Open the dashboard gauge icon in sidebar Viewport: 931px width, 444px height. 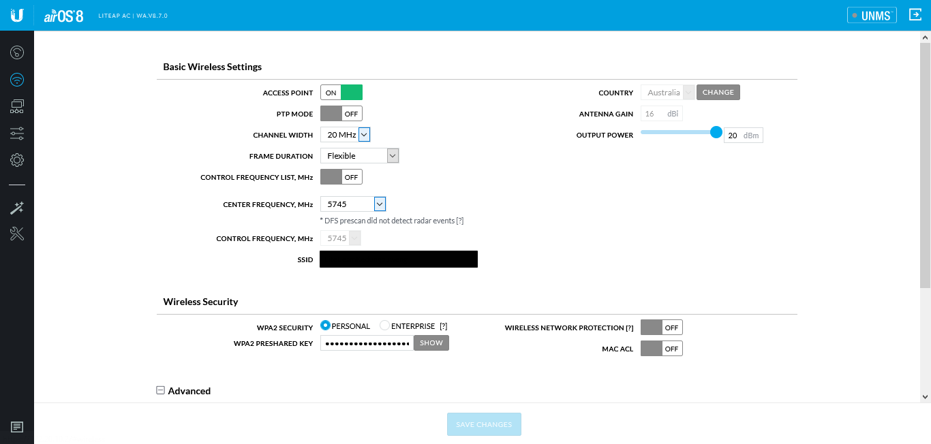point(17,52)
